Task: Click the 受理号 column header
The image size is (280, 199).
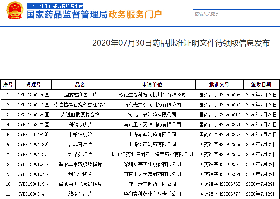Action: [33, 84]
